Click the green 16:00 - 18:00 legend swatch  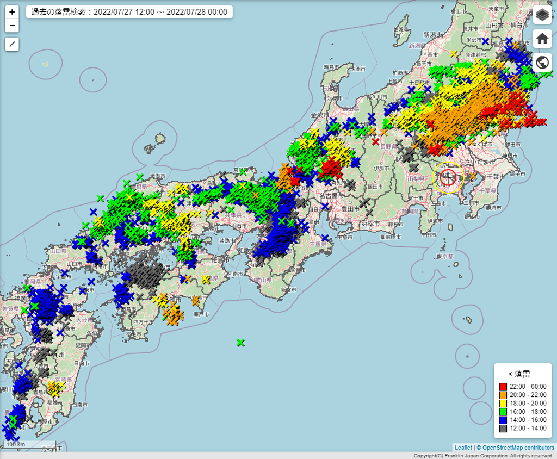pyautogui.click(x=503, y=412)
